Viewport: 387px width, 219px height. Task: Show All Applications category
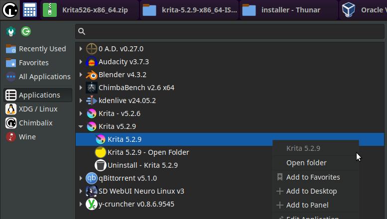pyautogui.click(x=38, y=77)
